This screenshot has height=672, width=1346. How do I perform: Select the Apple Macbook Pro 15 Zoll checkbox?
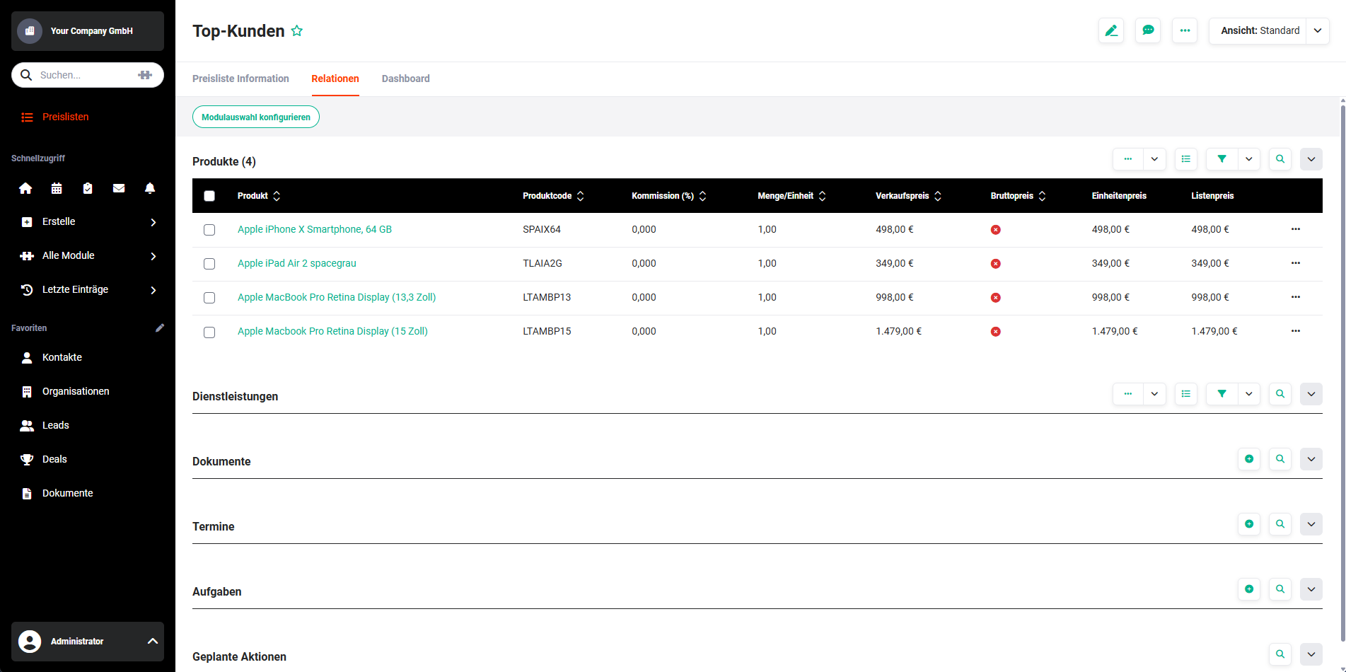tap(209, 332)
